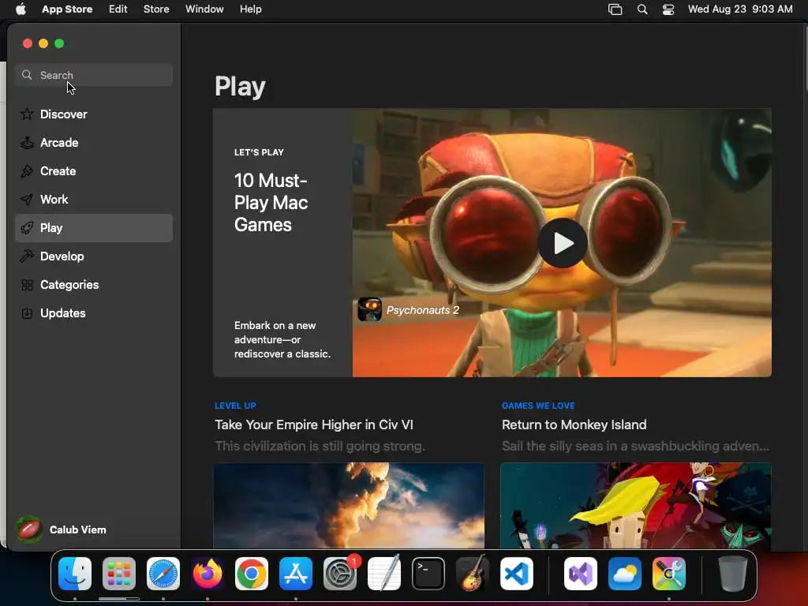This screenshot has height=606, width=808.
Task: Click the Psychonauts 2 title text
Action: 423,310
